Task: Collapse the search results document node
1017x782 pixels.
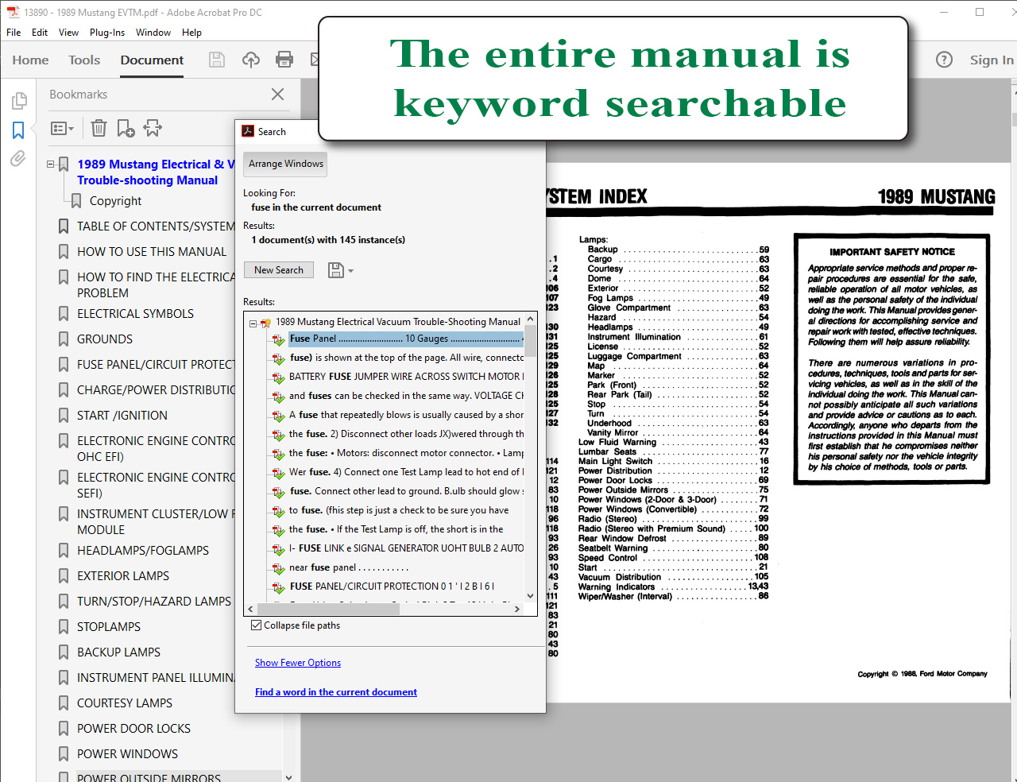Action: coord(253,323)
